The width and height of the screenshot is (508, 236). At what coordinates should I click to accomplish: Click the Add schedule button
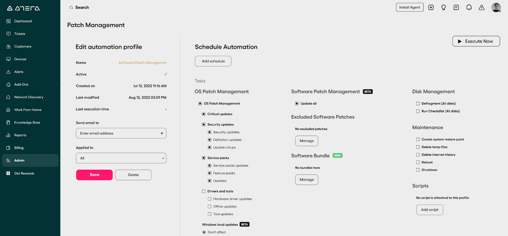[213, 61]
